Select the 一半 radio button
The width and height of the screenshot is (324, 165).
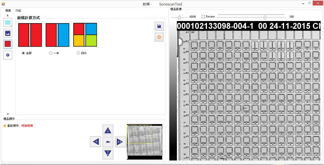51,53
